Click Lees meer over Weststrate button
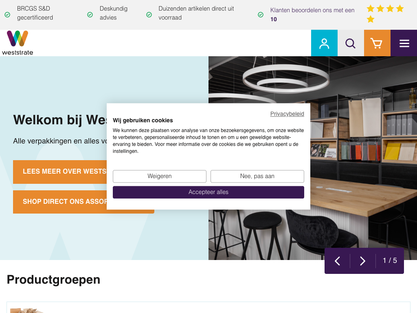This screenshot has width=417, height=313. coord(60,172)
